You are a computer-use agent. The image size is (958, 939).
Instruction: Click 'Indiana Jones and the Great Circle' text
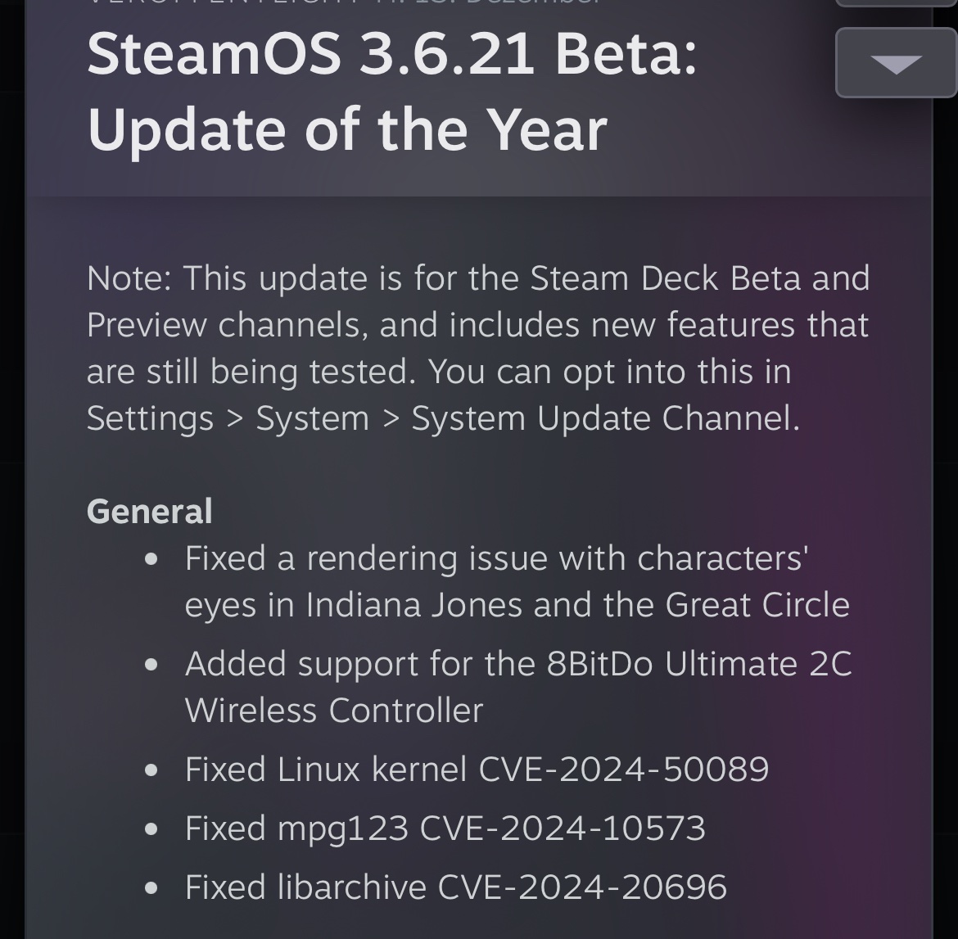pyautogui.click(x=577, y=605)
